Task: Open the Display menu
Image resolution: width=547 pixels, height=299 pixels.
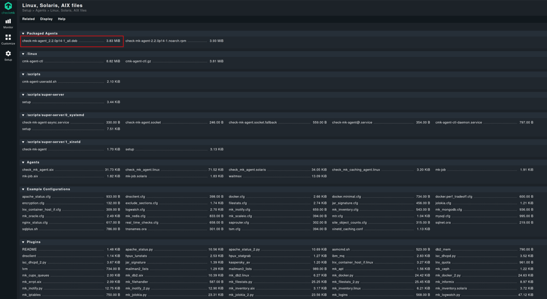Action: tap(46, 19)
